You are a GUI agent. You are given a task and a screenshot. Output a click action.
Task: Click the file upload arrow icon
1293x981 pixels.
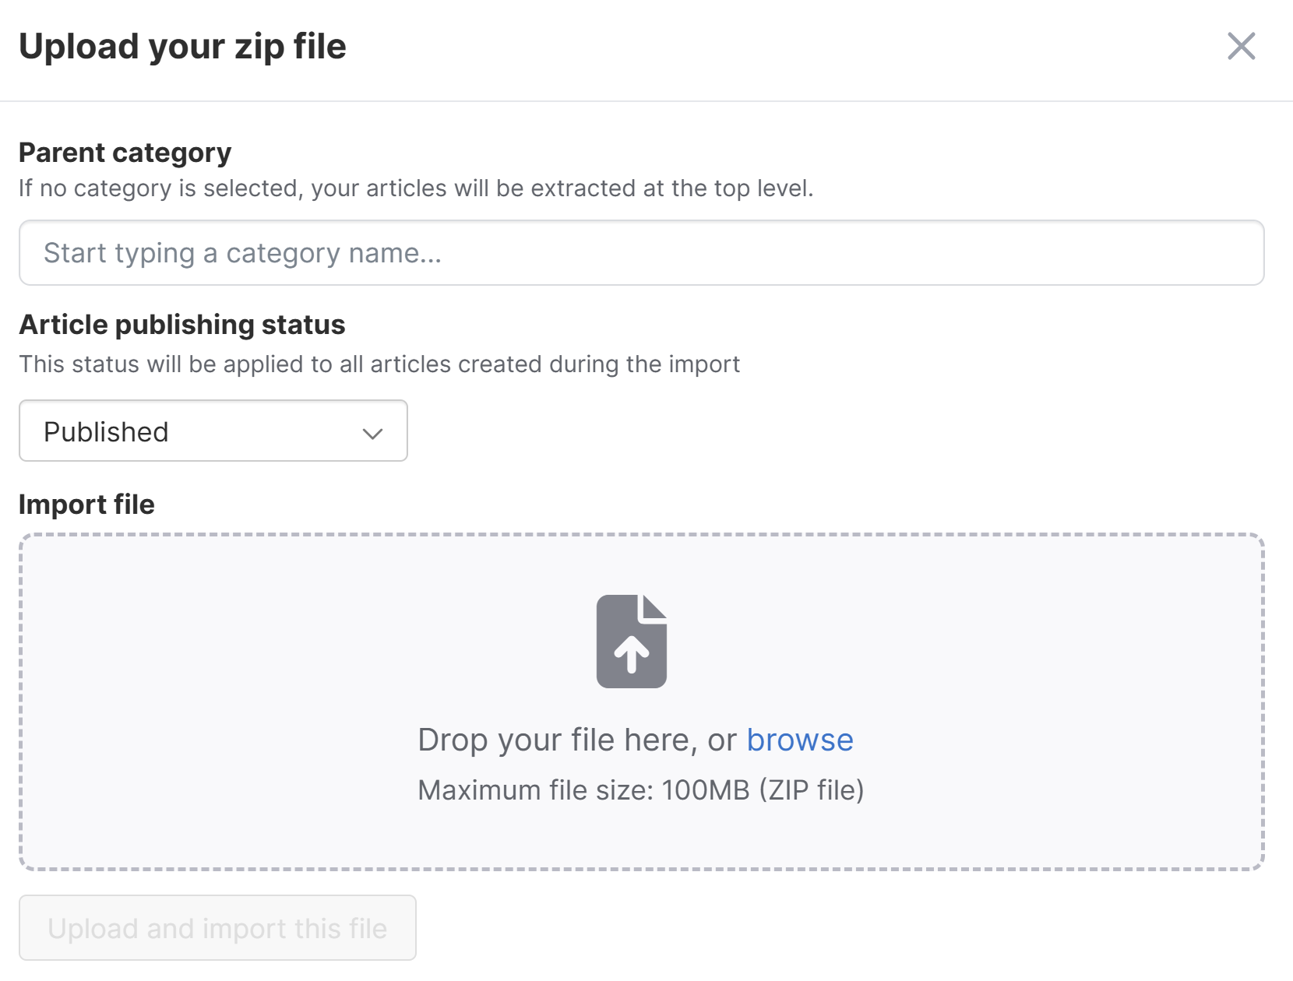tap(632, 642)
